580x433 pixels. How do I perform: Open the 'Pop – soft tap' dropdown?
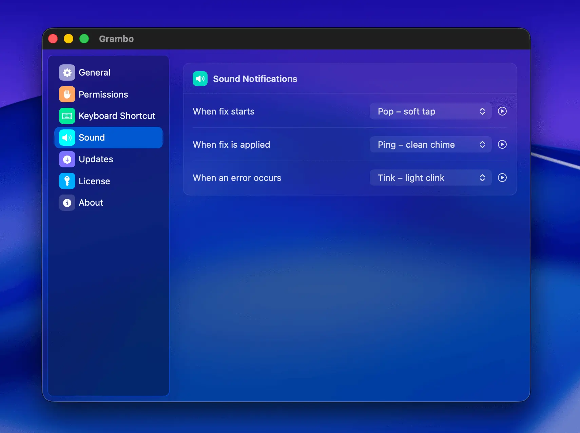pyautogui.click(x=430, y=111)
